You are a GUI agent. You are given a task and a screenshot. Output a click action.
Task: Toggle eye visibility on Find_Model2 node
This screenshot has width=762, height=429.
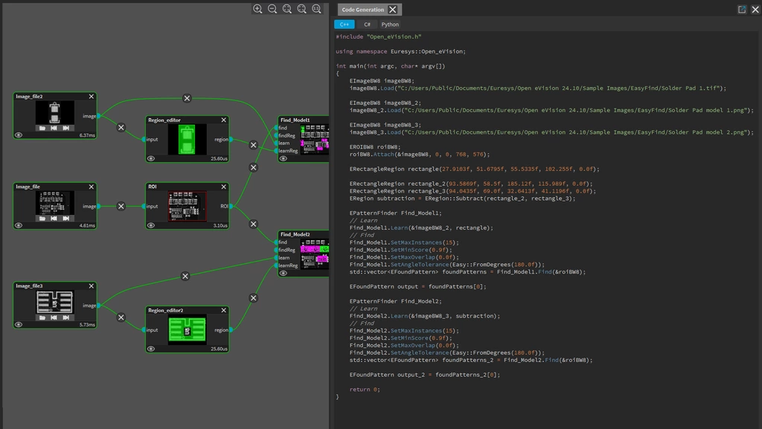point(284,273)
